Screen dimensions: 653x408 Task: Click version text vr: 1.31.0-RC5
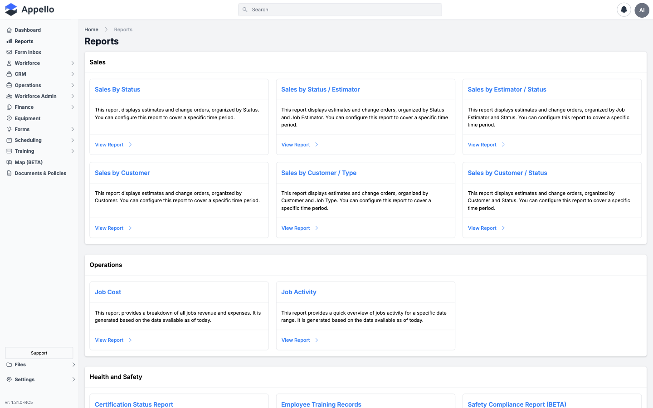click(x=19, y=402)
